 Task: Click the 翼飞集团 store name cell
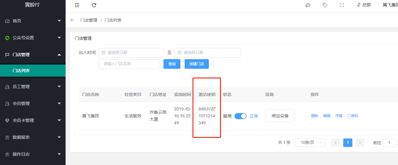point(91,116)
